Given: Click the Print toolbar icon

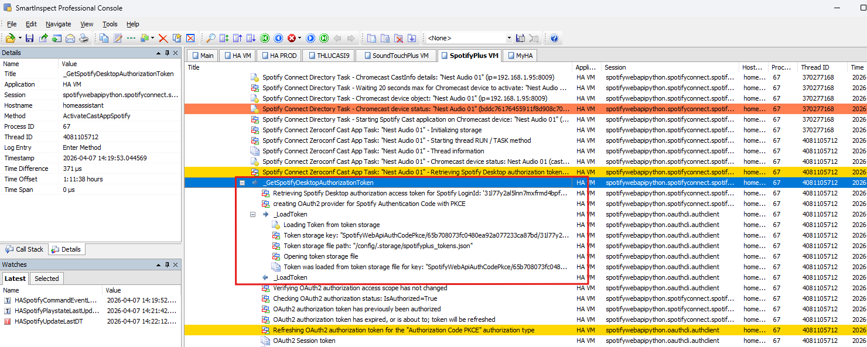Looking at the screenshot, I should (84, 39).
